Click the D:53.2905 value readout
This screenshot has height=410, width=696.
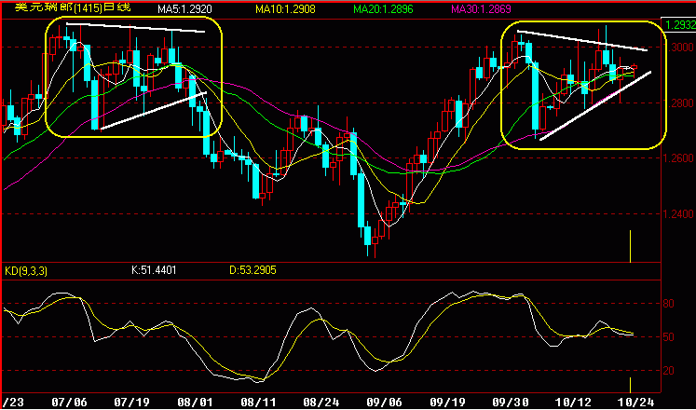[x=252, y=269]
